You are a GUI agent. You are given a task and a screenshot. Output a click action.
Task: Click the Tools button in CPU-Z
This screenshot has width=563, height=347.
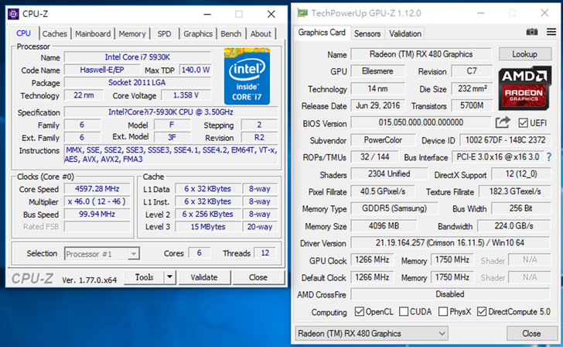pos(145,277)
